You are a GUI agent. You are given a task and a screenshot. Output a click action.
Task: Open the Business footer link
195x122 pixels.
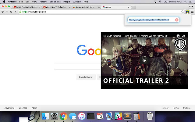pyautogui.click(x=23, y=108)
